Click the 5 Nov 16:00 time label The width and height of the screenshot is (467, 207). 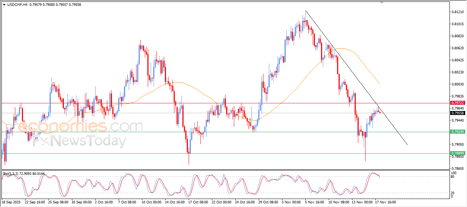pos(315,202)
